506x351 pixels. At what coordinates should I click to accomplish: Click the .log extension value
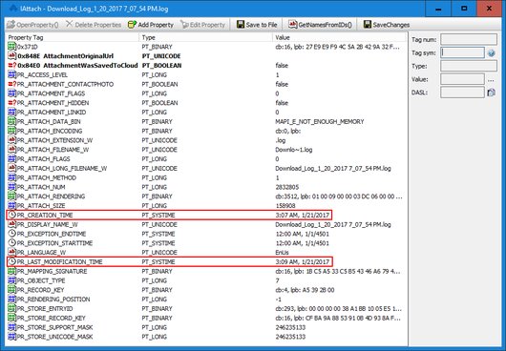click(281, 140)
